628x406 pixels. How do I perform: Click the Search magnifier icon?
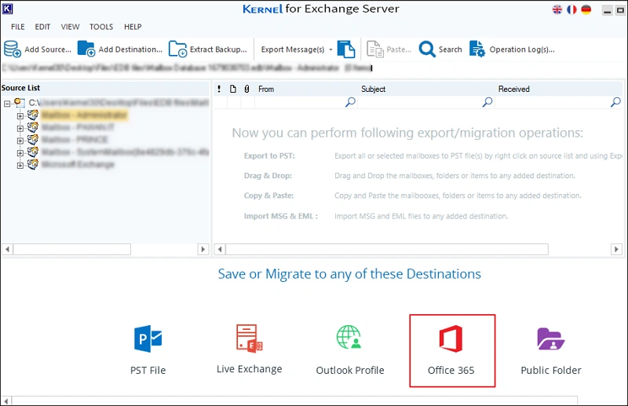pyautogui.click(x=427, y=49)
